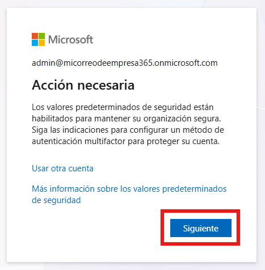Screen dimensions: 265x270
Task: Click the blue square of Microsoft logo
Action: (35, 43)
